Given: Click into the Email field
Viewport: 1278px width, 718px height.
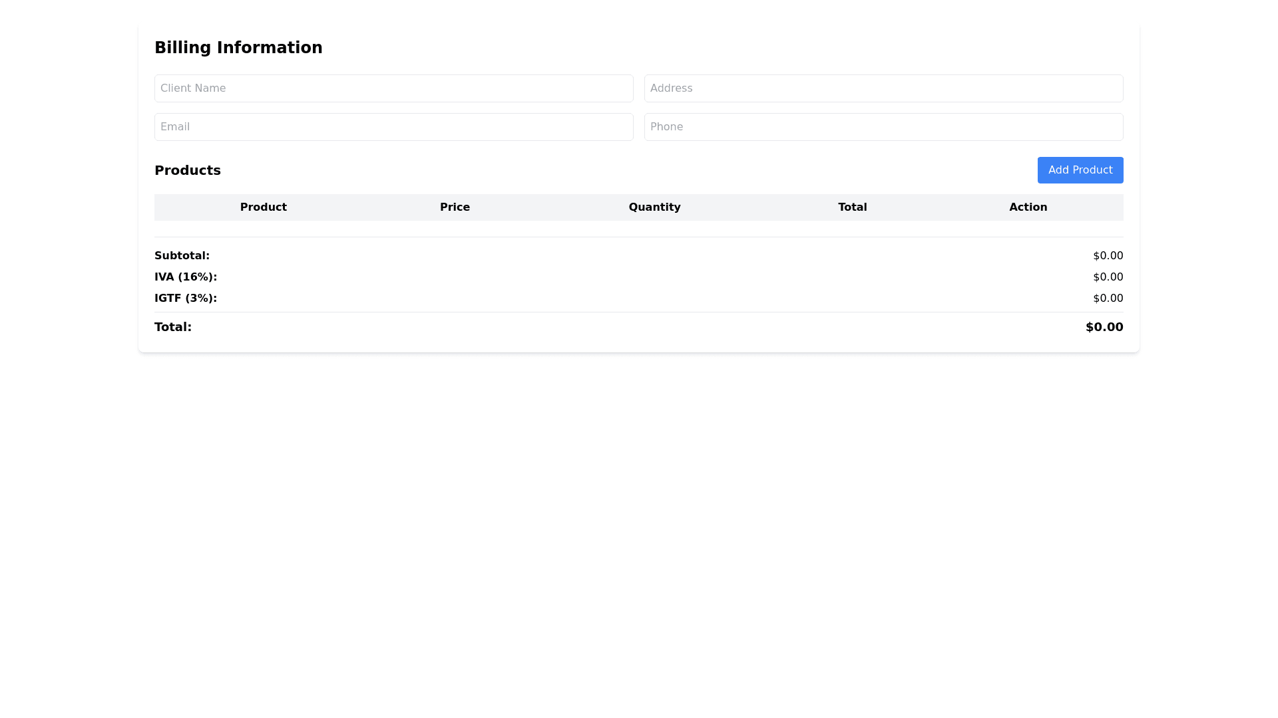Looking at the screenshot, I should 393,127.
